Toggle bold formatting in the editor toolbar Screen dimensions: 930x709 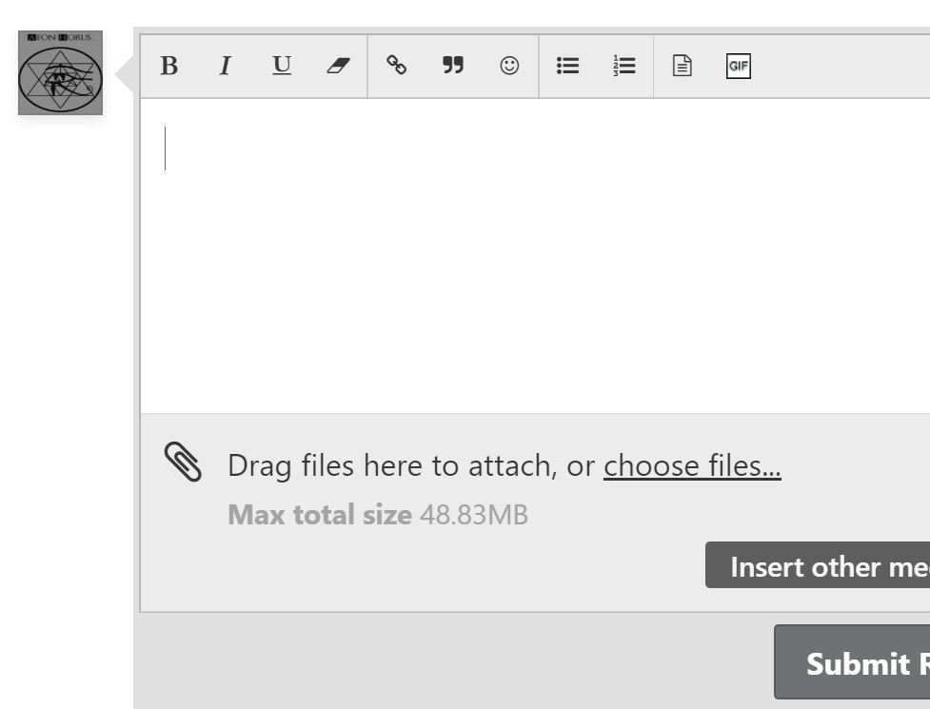click(x=169, y=66)
